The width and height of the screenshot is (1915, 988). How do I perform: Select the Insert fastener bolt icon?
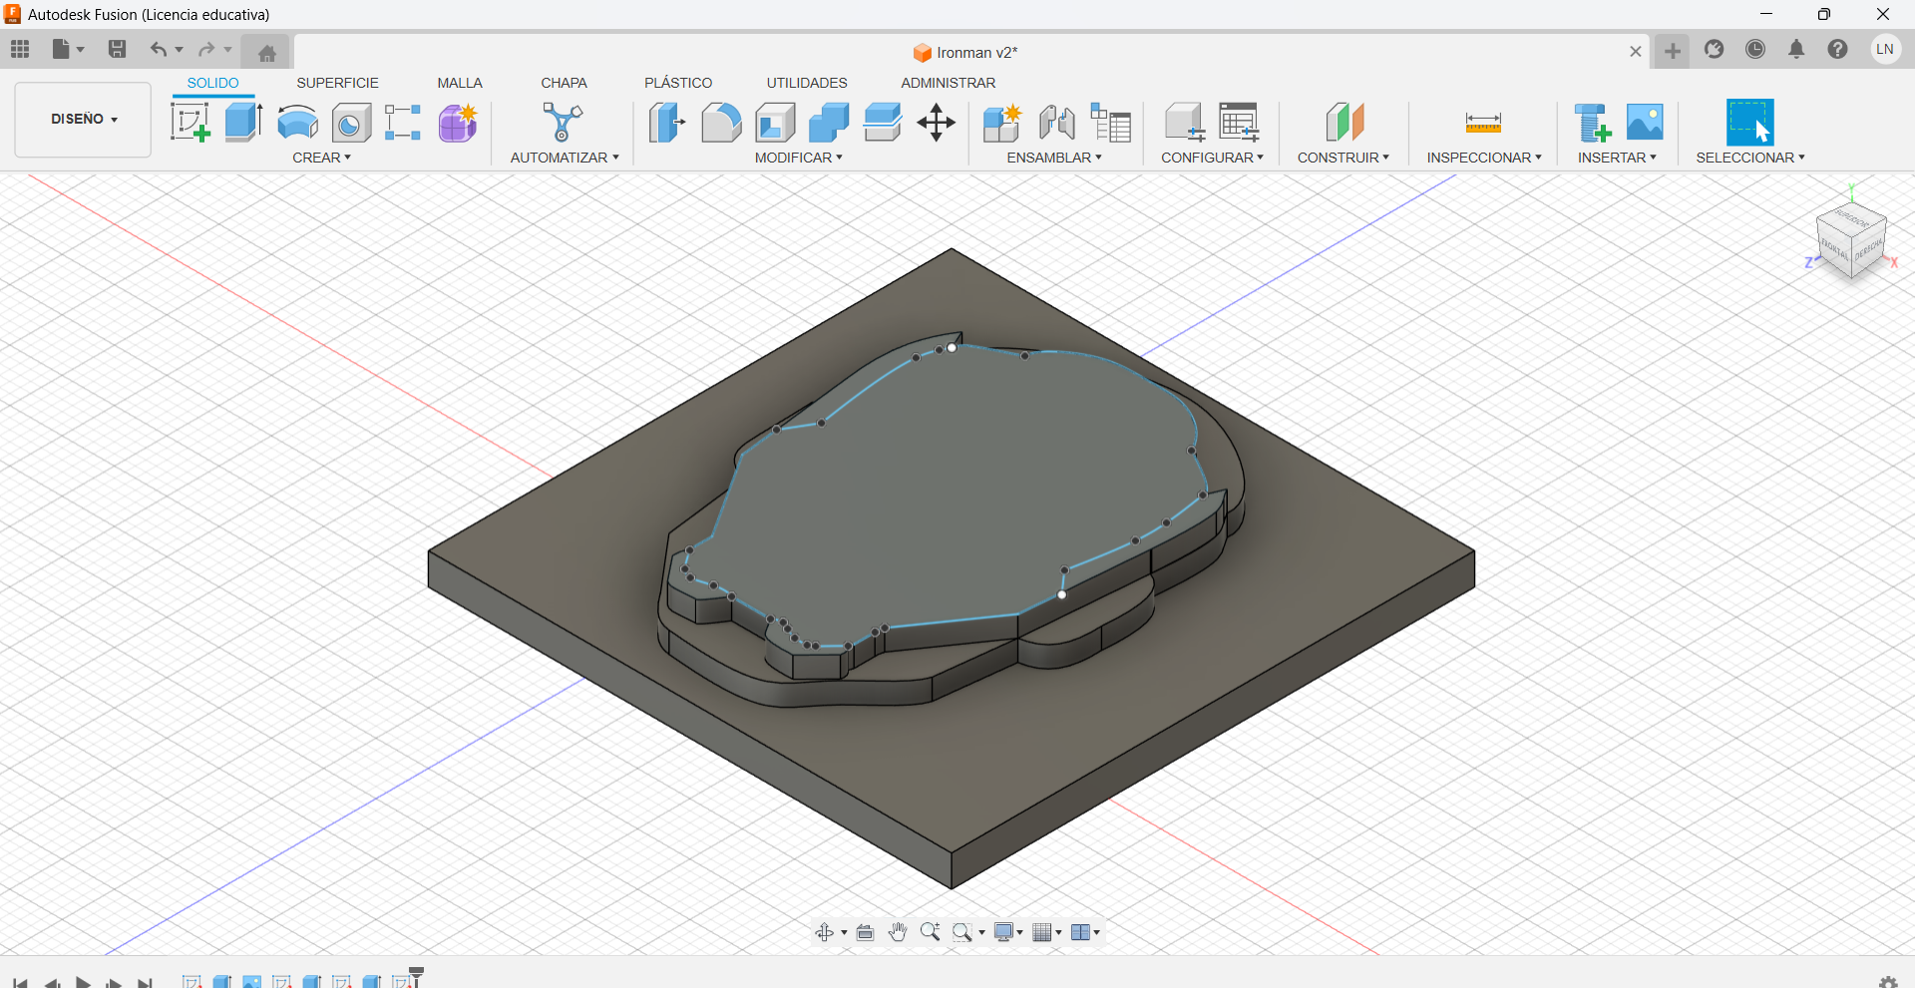[1592, 123]
